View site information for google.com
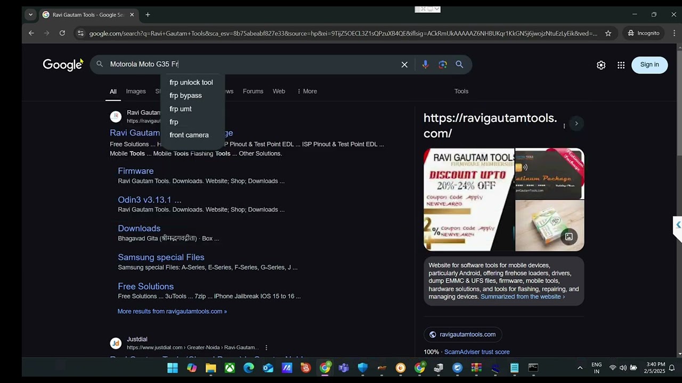 click(x=80, y=33)
